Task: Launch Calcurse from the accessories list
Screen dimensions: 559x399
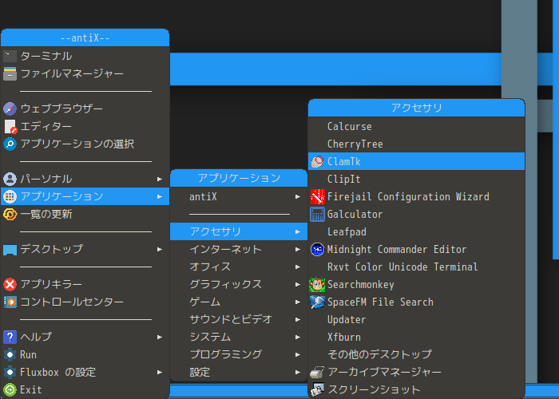Action: tap(416, 126)
